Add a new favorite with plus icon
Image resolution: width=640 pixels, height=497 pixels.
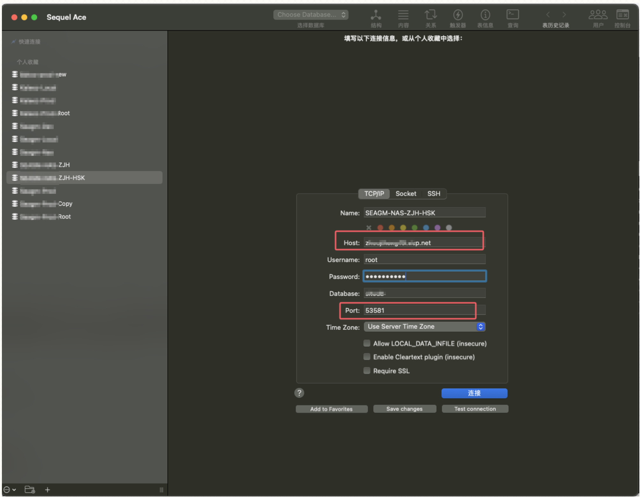(x=47, y=489)
